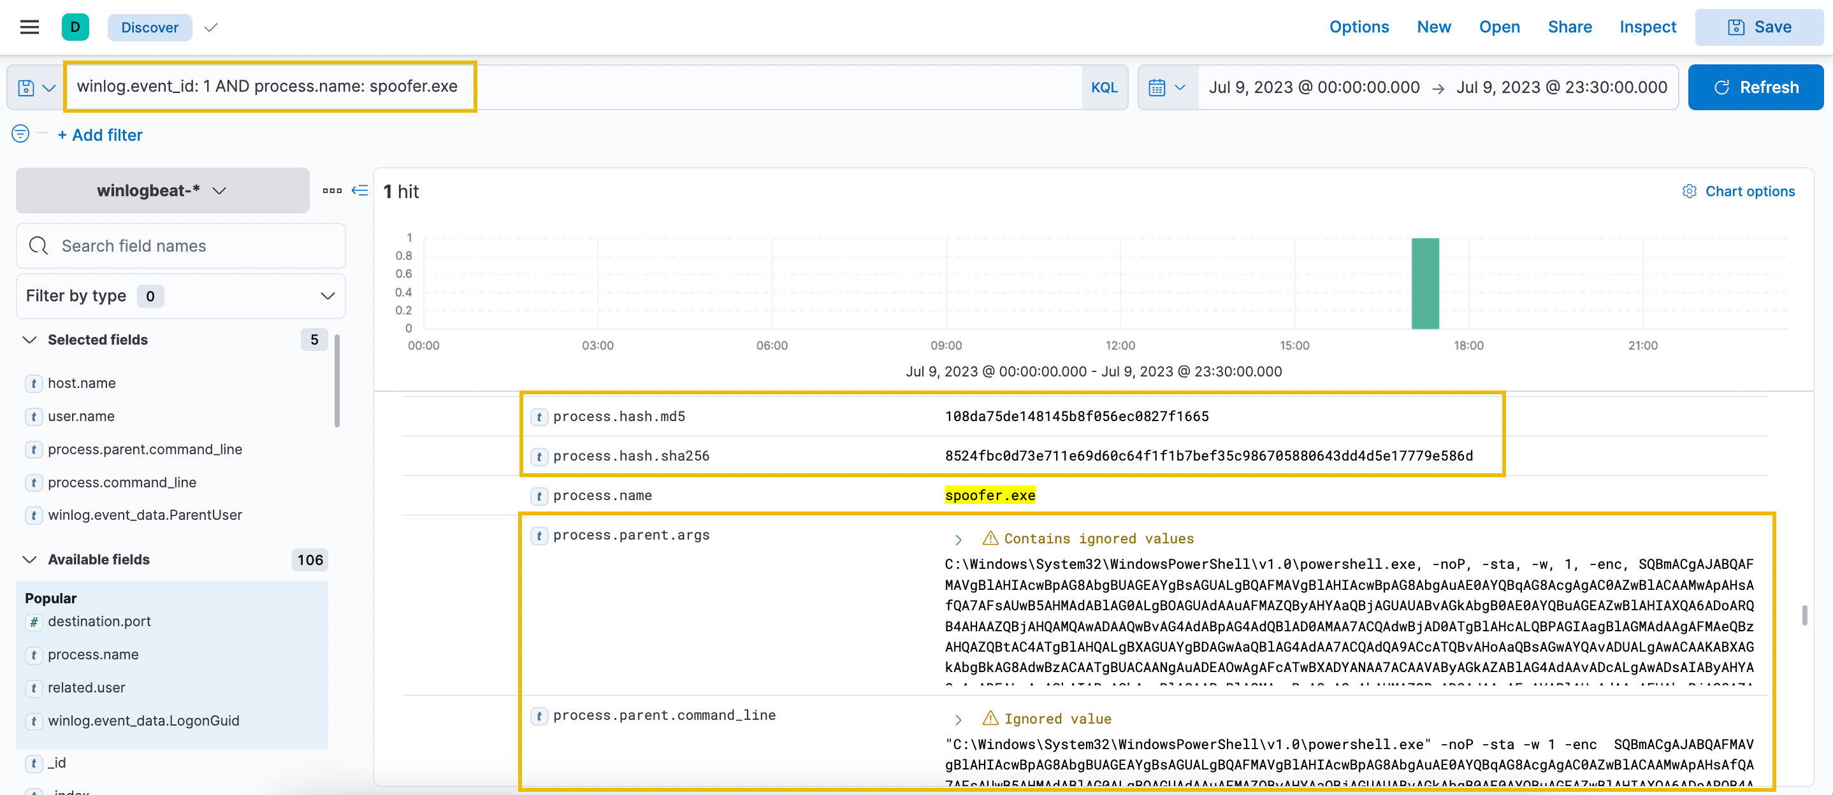Collapse the Selected fields section
Viewport: 1833px width, 795px height.
(30, 340)
